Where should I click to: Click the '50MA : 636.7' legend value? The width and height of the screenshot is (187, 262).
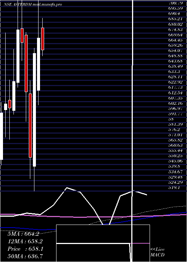coord(25,256)
